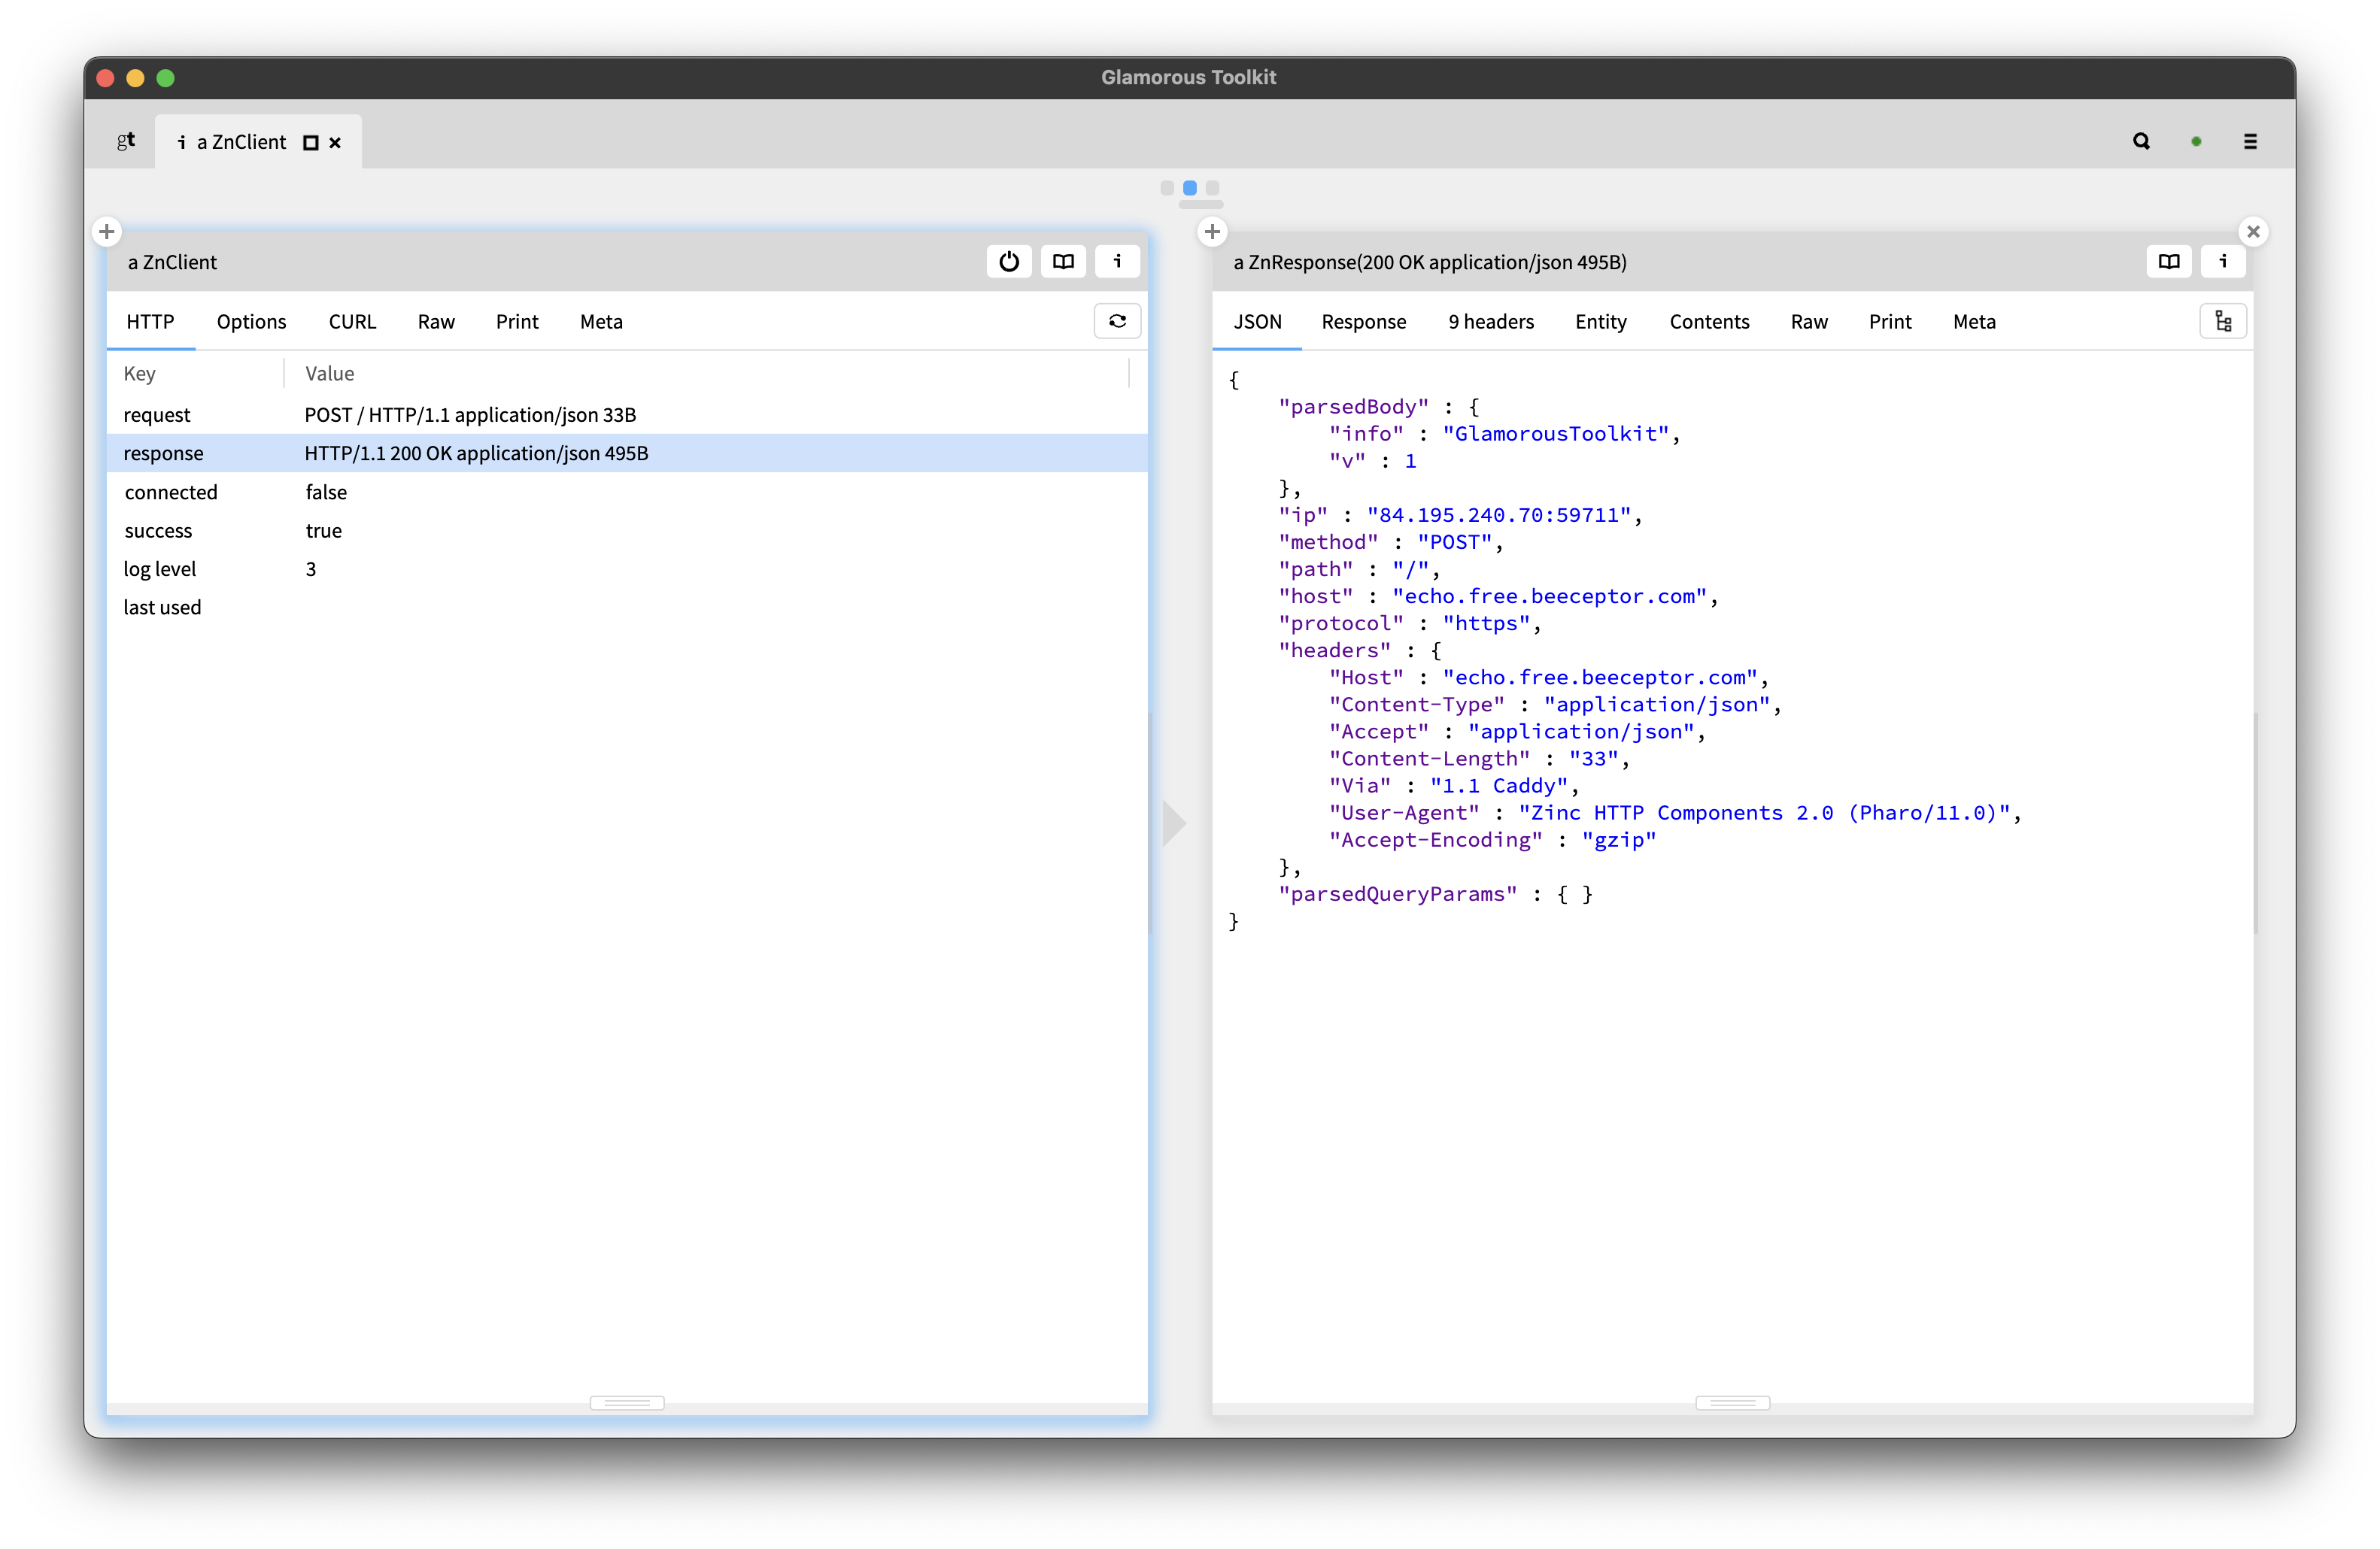This screenshot has width=2380, height=1549.
Task: Open the book view icon in ZnClient pane
Action: pyautogui.click(x=1063, y=262)
